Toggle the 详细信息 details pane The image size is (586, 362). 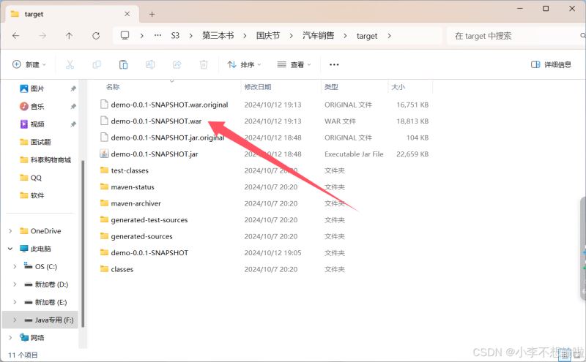pos(552,64)
